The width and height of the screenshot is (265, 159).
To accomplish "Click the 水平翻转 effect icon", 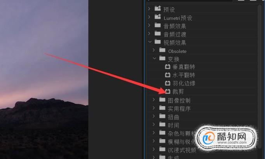I will pyautogui.click(x=167, y=75).
